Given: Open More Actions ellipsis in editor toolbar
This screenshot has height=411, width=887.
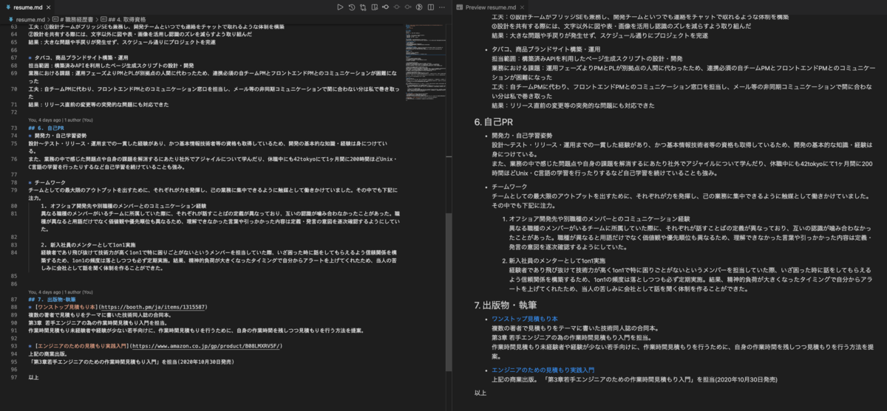Looking at the screenshot, I should [442, 7].
